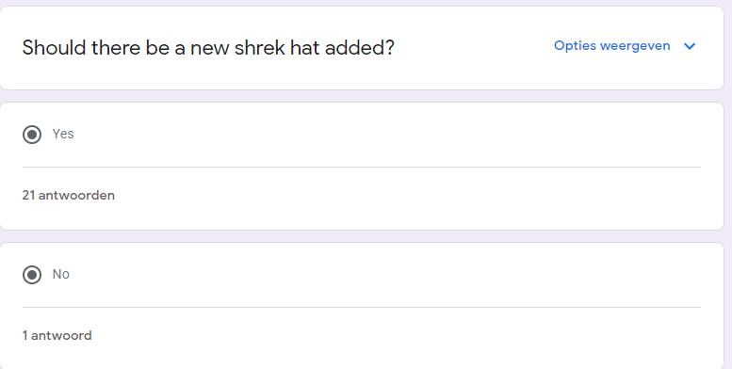732x369 pixels.
Task: Select the Yes radio button
Action: 32,135
